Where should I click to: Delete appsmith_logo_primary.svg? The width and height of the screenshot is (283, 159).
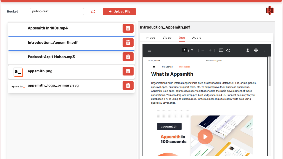click(128, 85)
